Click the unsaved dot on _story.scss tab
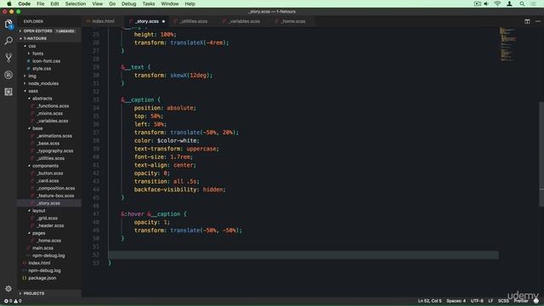Viewport: 544px width, 306px height. tap(163, 21)
